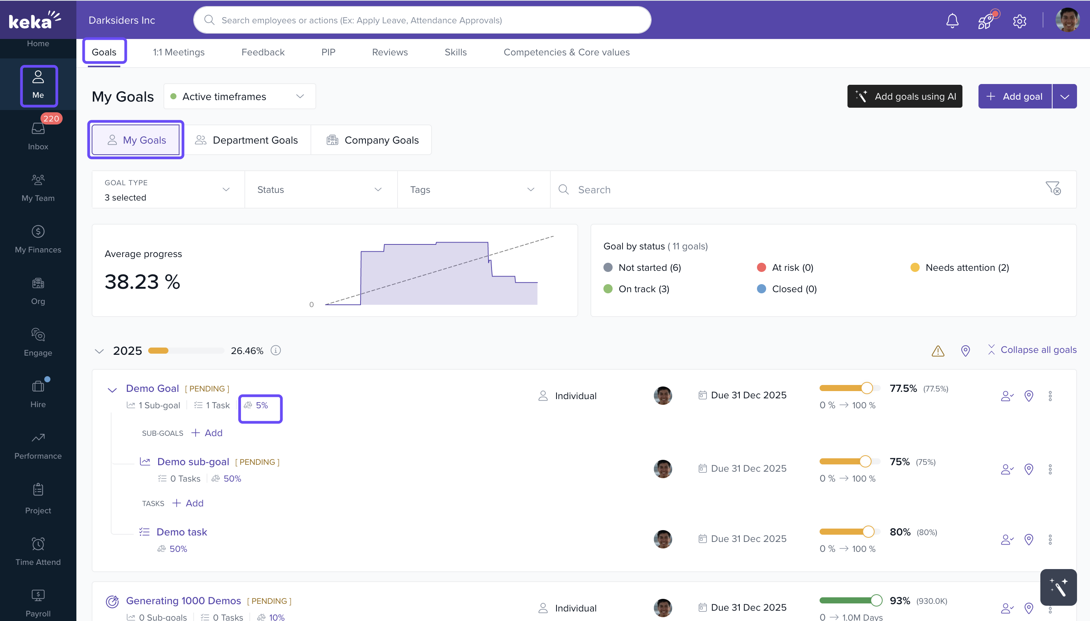Screen dimensions: 1090x621
Task: Click the clear filters funnel icon
Action: [x=1053, y=188]
